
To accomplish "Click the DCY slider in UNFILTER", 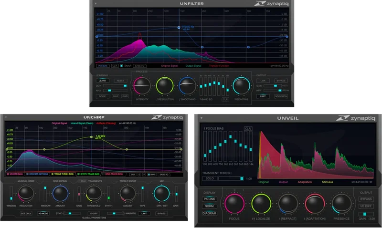I will point(115,86).
